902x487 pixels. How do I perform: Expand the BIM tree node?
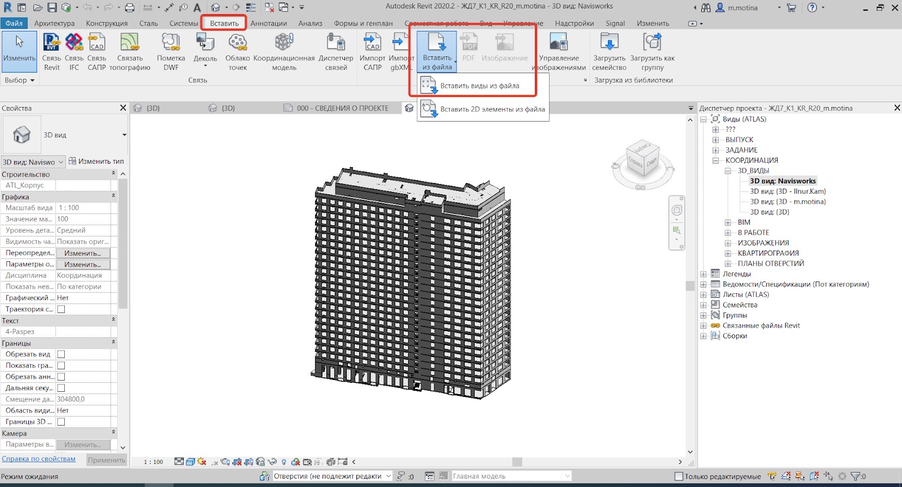pos(728,222)
